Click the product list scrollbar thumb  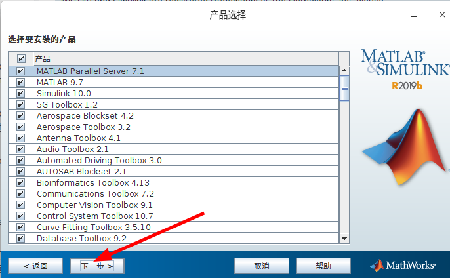tap(344, 88)
